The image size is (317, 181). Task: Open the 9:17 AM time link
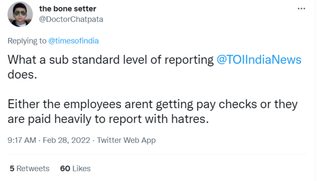22,140
